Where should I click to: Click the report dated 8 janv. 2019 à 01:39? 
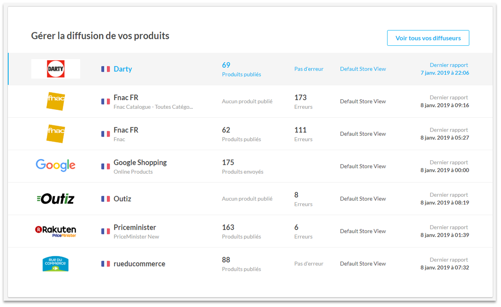(445, 231)
